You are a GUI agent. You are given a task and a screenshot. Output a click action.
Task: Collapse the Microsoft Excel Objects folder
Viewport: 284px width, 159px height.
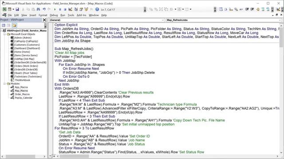(x=5, y=34)
